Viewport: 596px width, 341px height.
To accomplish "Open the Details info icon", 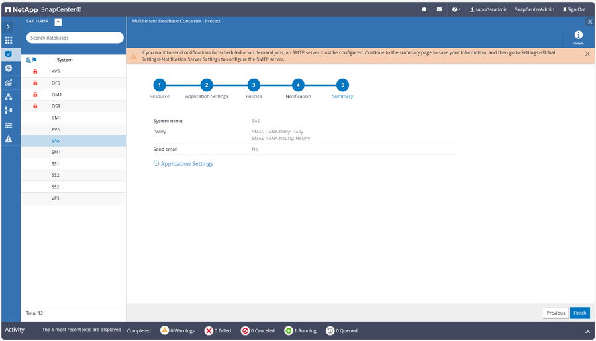I will [578, 37].
